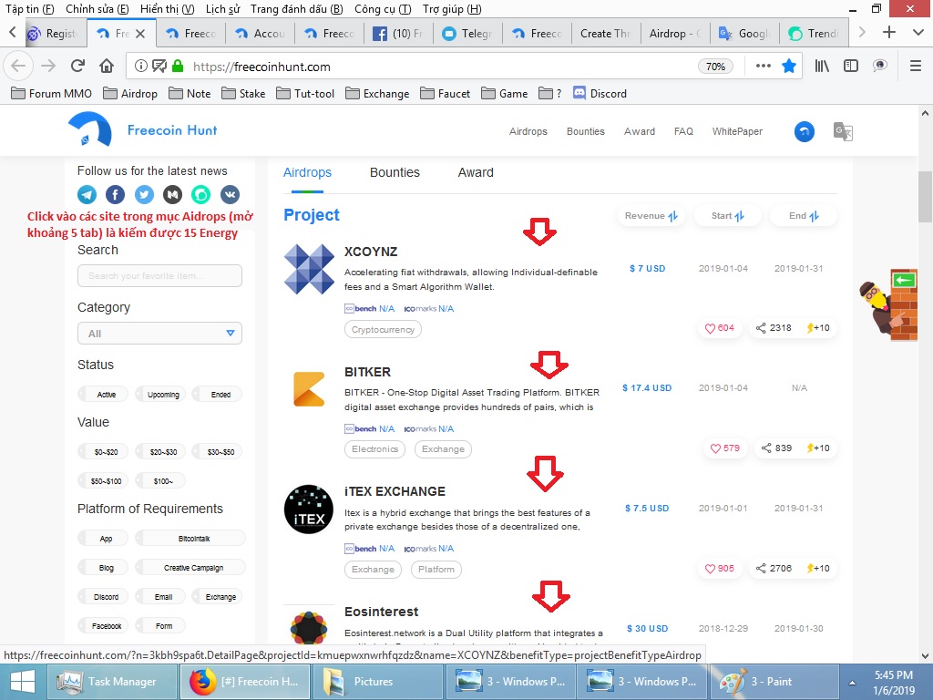Like the XCOYNZ project heart 604
Viewport: 933px width, 700px height.
[x=720, y=328]
